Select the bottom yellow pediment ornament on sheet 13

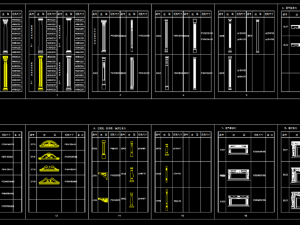point(49,181)
